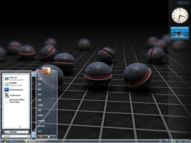Click the Windows Start orb
Viewport: 191px width, 143px height.
(4, 141)
